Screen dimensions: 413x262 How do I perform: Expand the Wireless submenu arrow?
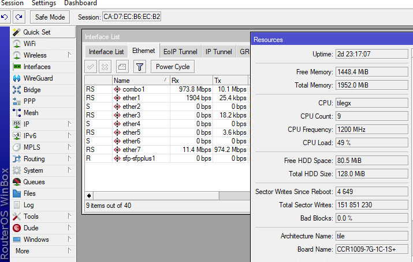point(69,55)
